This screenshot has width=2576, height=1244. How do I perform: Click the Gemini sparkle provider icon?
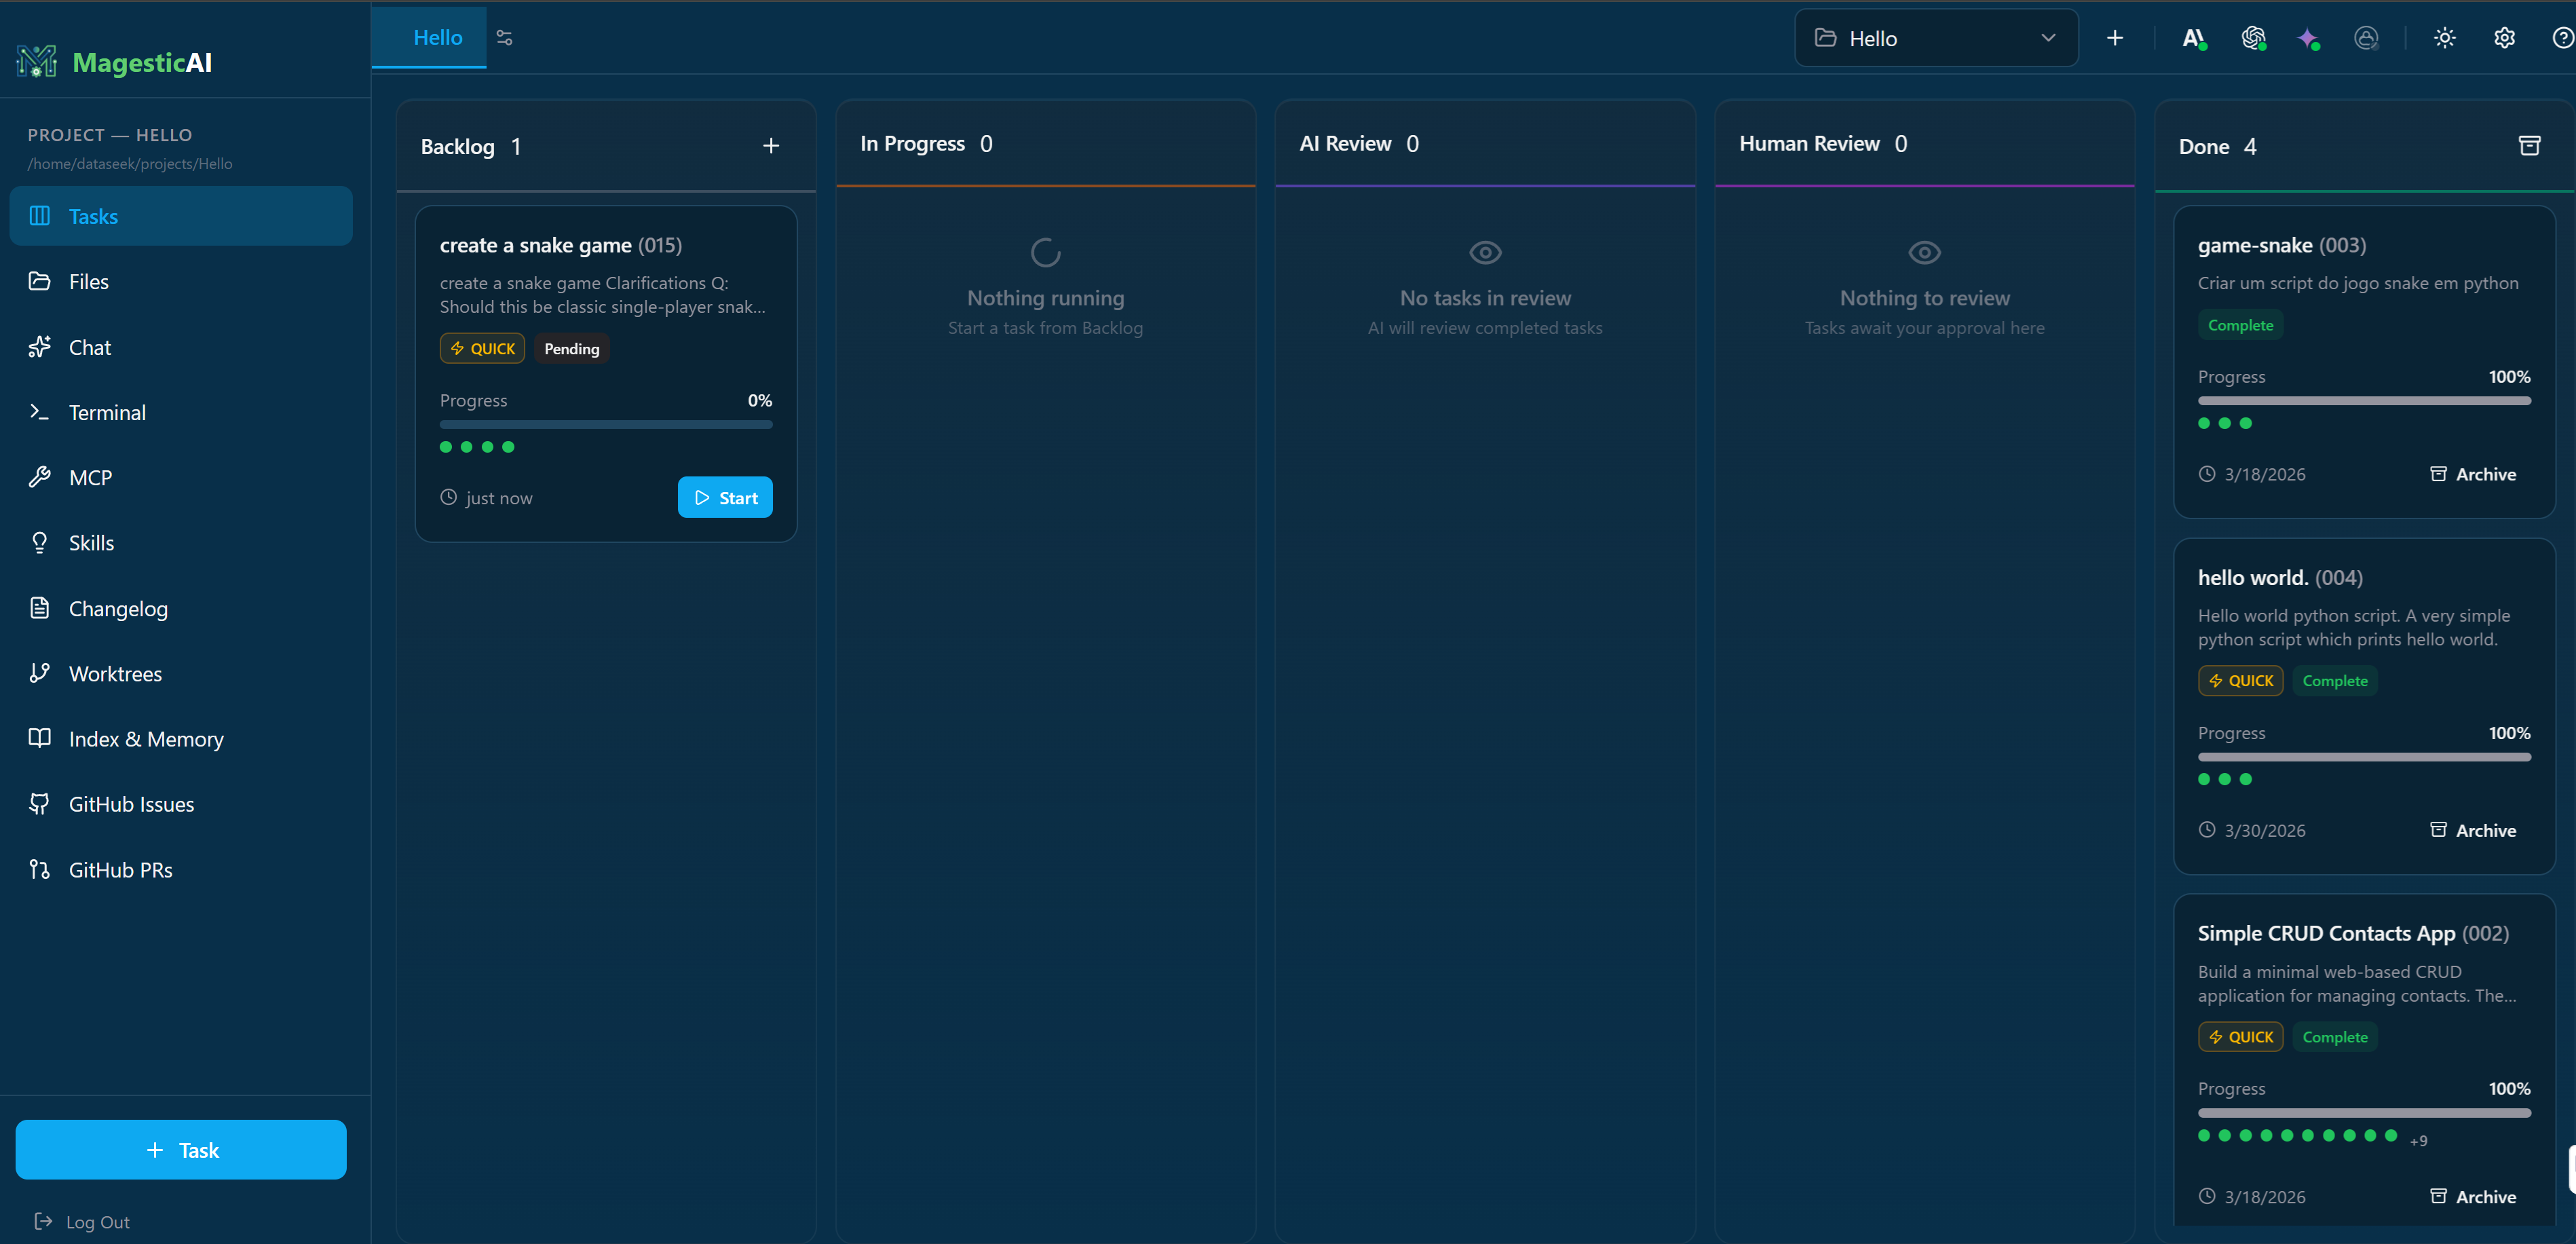2309,38
